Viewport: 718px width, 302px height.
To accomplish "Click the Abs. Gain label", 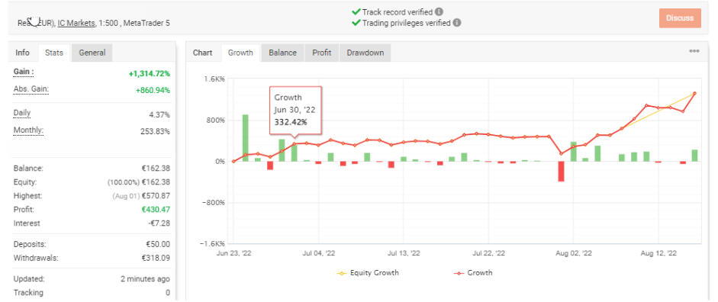I will coord(31,88).
